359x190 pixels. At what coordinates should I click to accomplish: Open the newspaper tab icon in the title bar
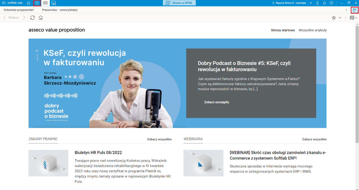[x=45, y=3]
